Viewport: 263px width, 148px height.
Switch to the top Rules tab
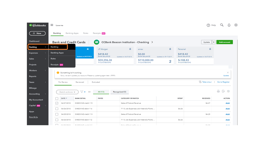click(86, 33)
